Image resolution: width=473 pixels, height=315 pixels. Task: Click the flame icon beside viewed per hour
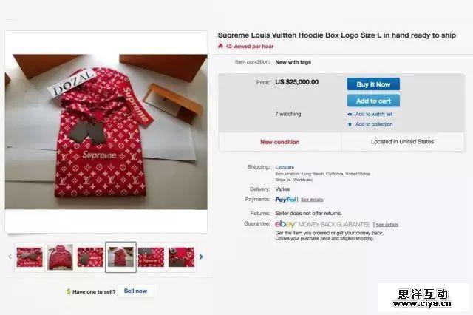(220, 46)
